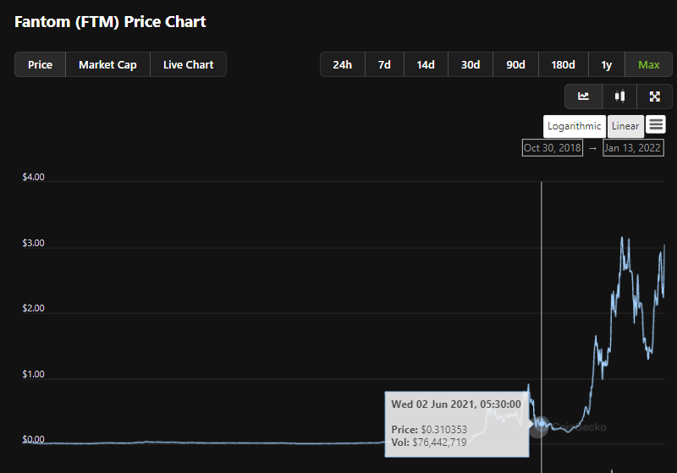This screenshot has height=473, width=677.
Task: Select the Max time range
Action: (648, 65)
